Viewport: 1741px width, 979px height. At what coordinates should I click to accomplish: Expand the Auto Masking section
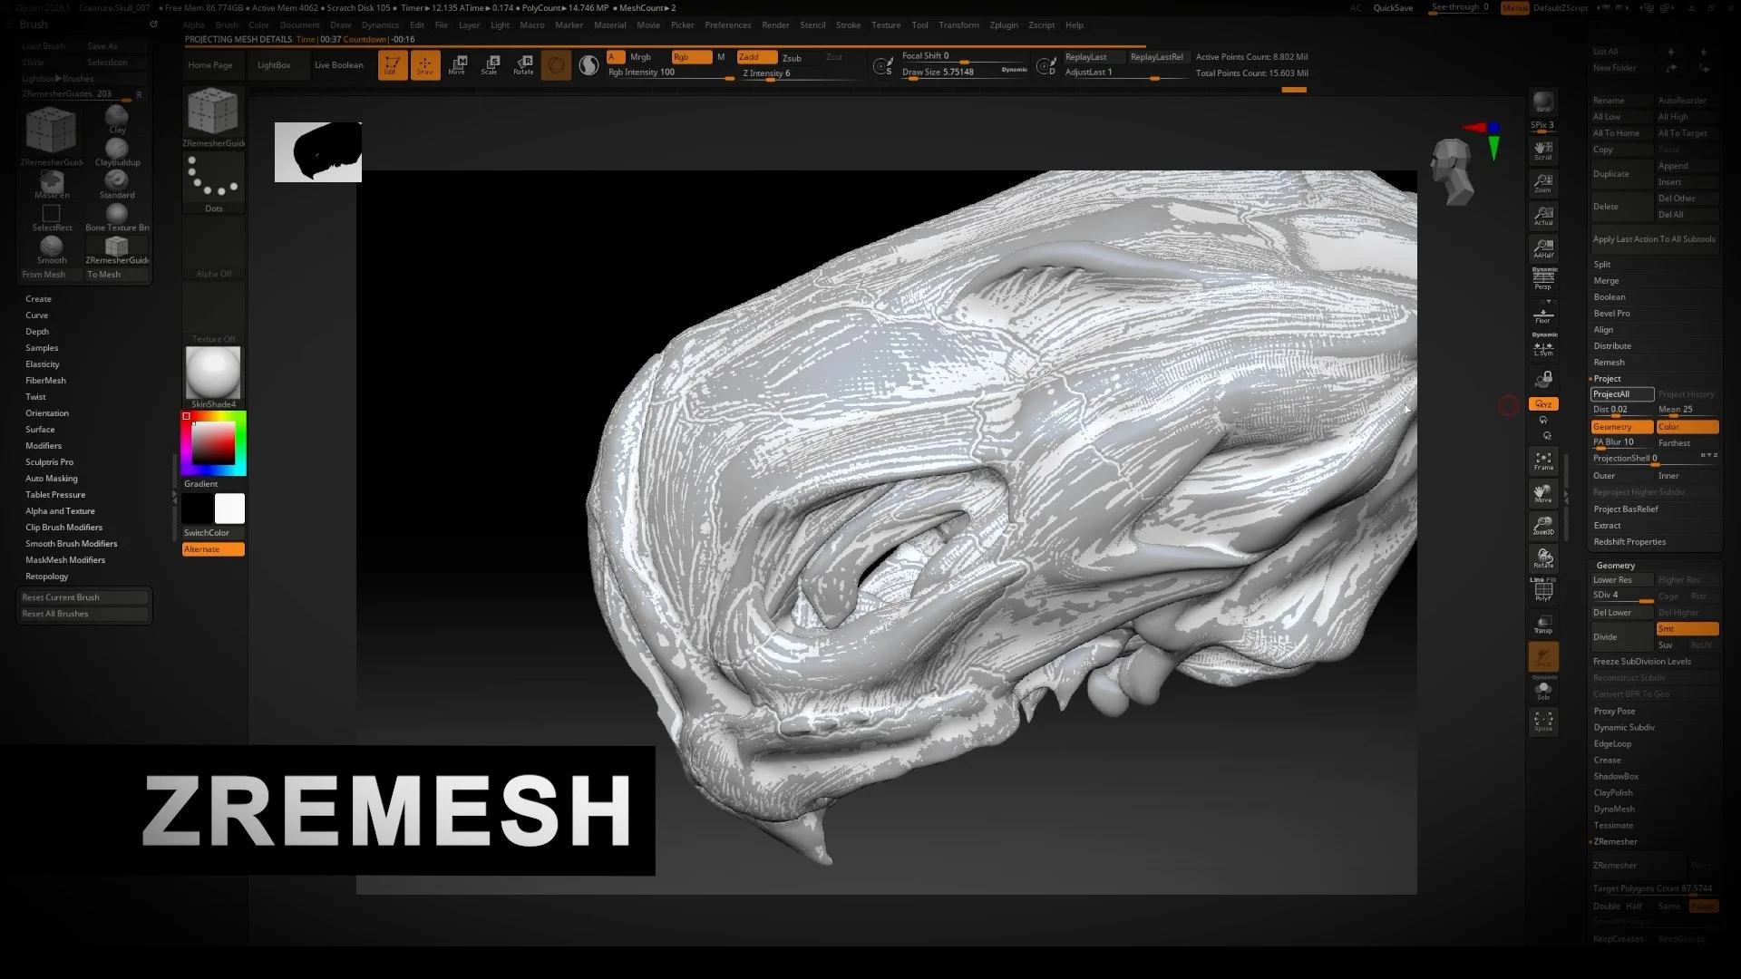[x=52, y=478]
